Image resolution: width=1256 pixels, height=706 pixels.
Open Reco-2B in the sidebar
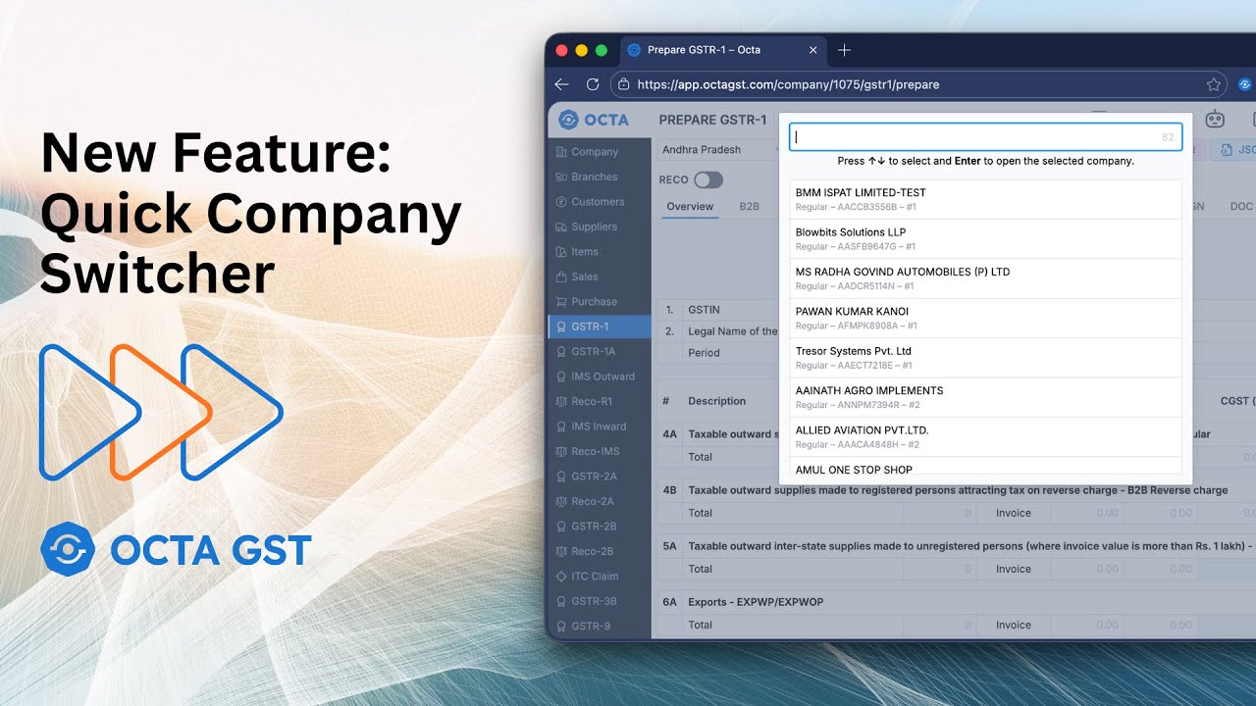coord(599,551)
